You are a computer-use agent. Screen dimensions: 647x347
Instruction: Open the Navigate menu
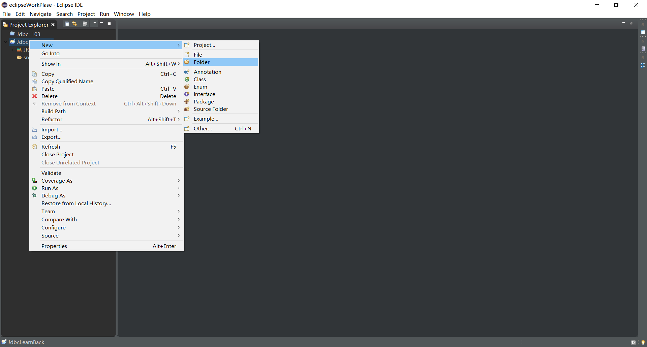pyautogui.click(x=40, y=14)
